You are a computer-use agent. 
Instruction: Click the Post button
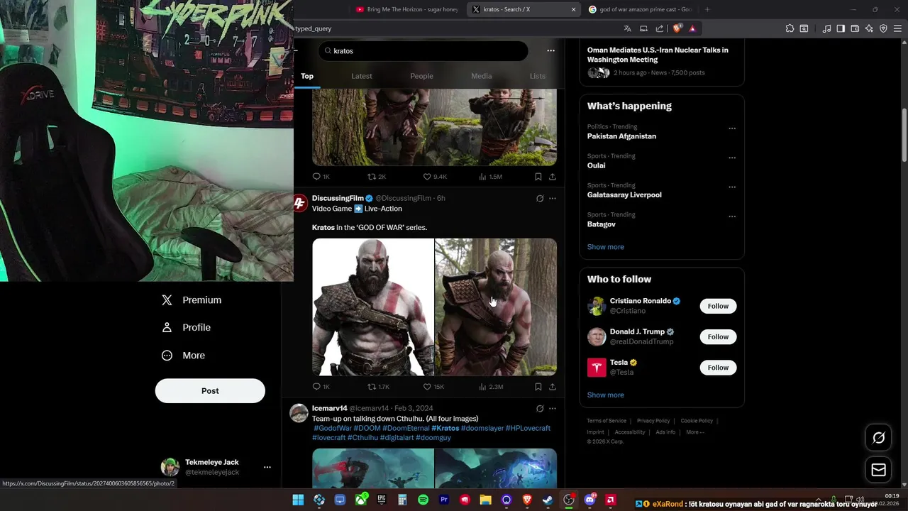[x=210, y=391]
